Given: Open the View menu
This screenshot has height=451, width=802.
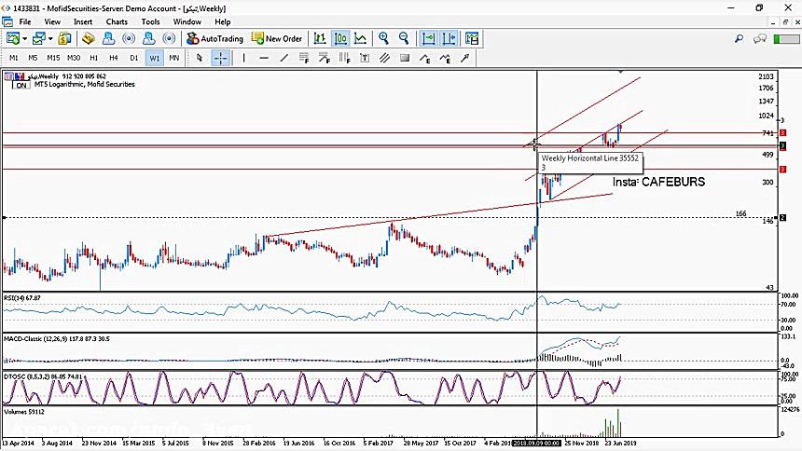Looking at the screenshot, I should tap(52, 21).
